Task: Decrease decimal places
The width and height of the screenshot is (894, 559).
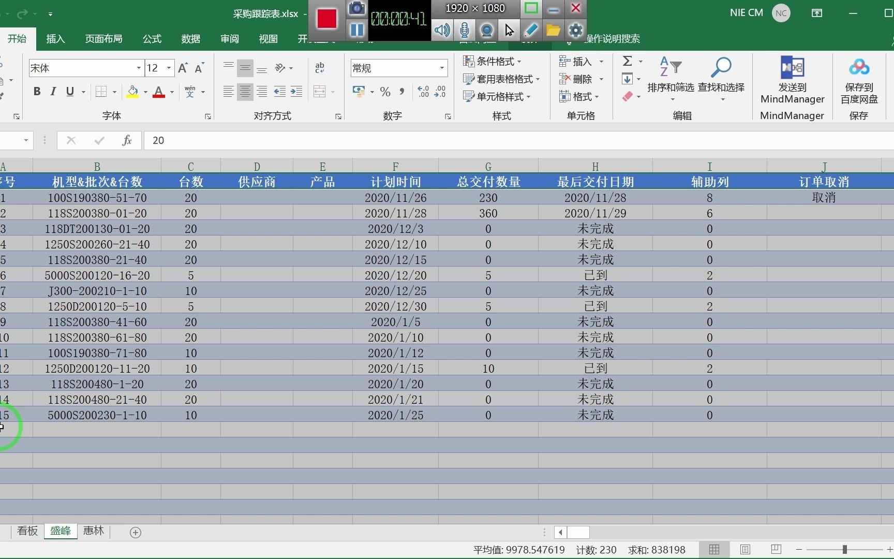Action: click(x=440, y=92)
